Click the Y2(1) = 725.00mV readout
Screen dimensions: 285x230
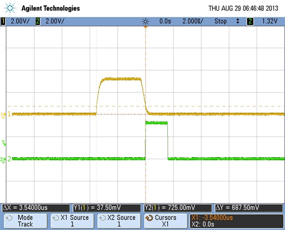click(x=178, y=208)
